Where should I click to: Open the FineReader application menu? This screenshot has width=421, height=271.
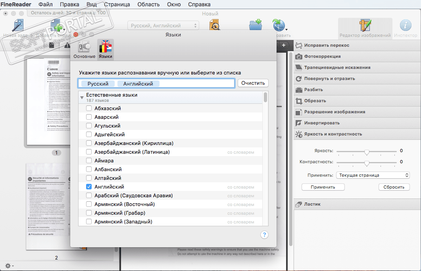[16, 4]
